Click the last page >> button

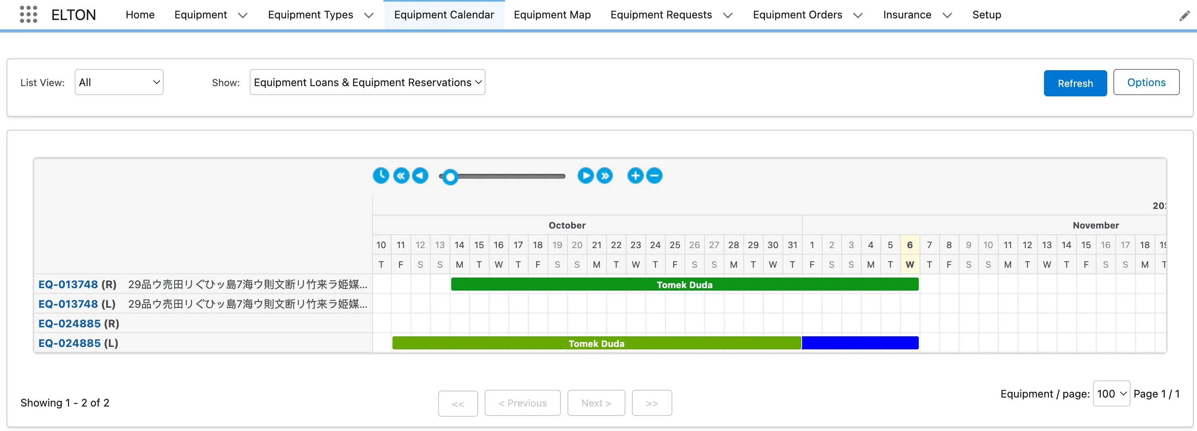coord(652,403)
